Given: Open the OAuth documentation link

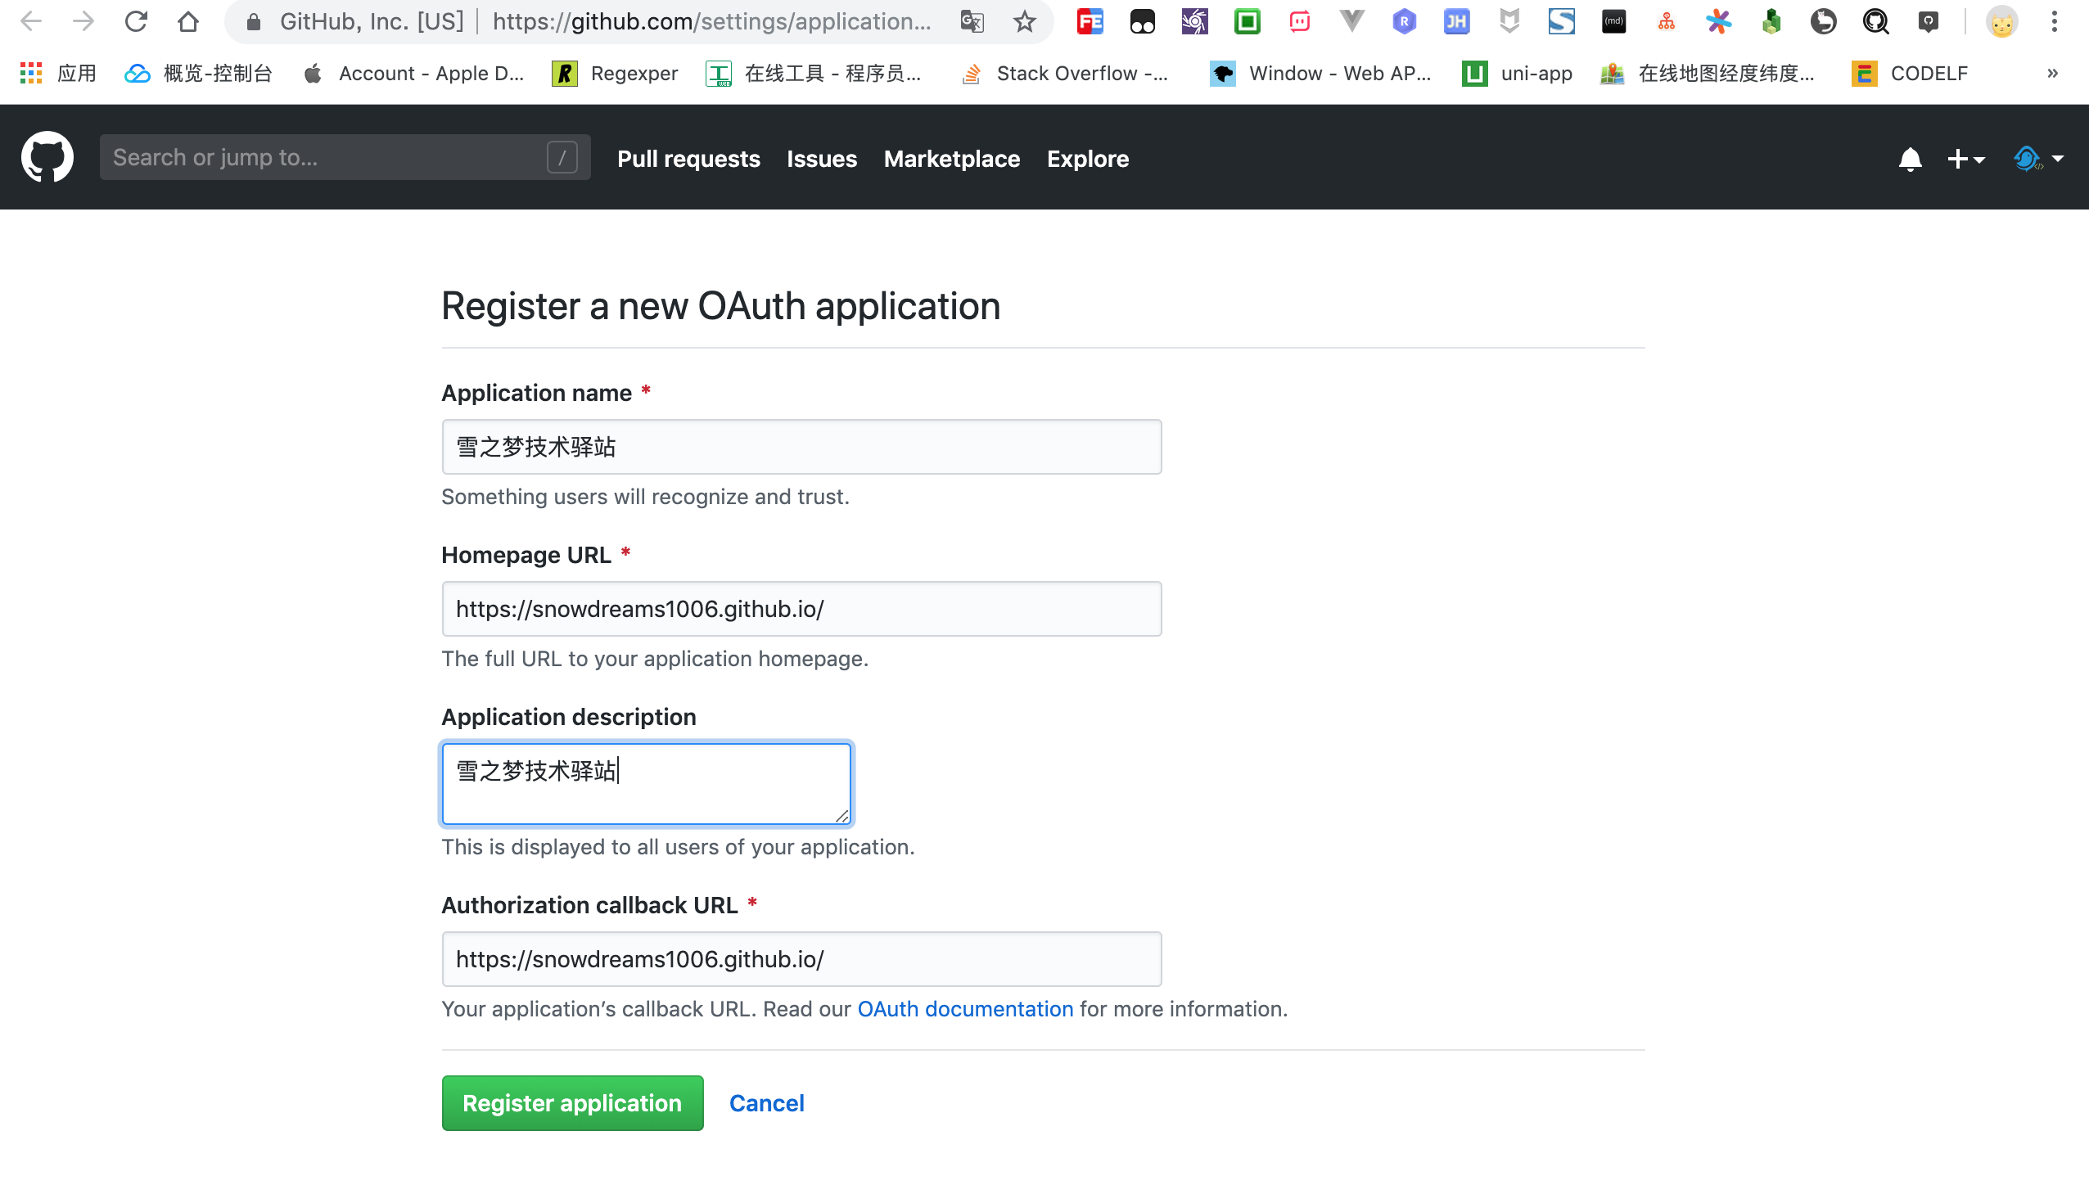Looking at the screenshot, I should [x=964, y=1008].
